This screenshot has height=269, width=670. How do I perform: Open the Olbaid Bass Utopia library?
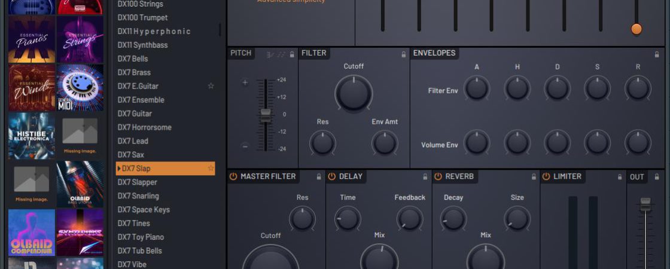(80, 185)
